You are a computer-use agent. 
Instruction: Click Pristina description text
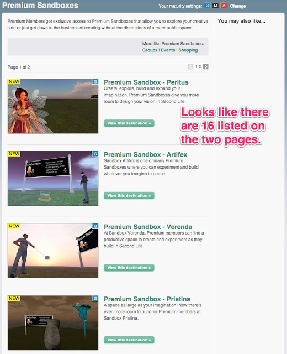152,311
